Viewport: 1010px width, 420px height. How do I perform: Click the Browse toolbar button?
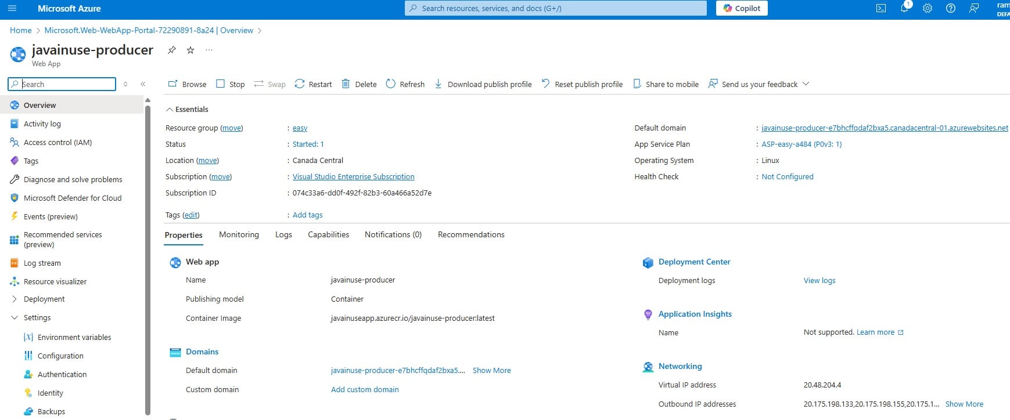point(187,84)
